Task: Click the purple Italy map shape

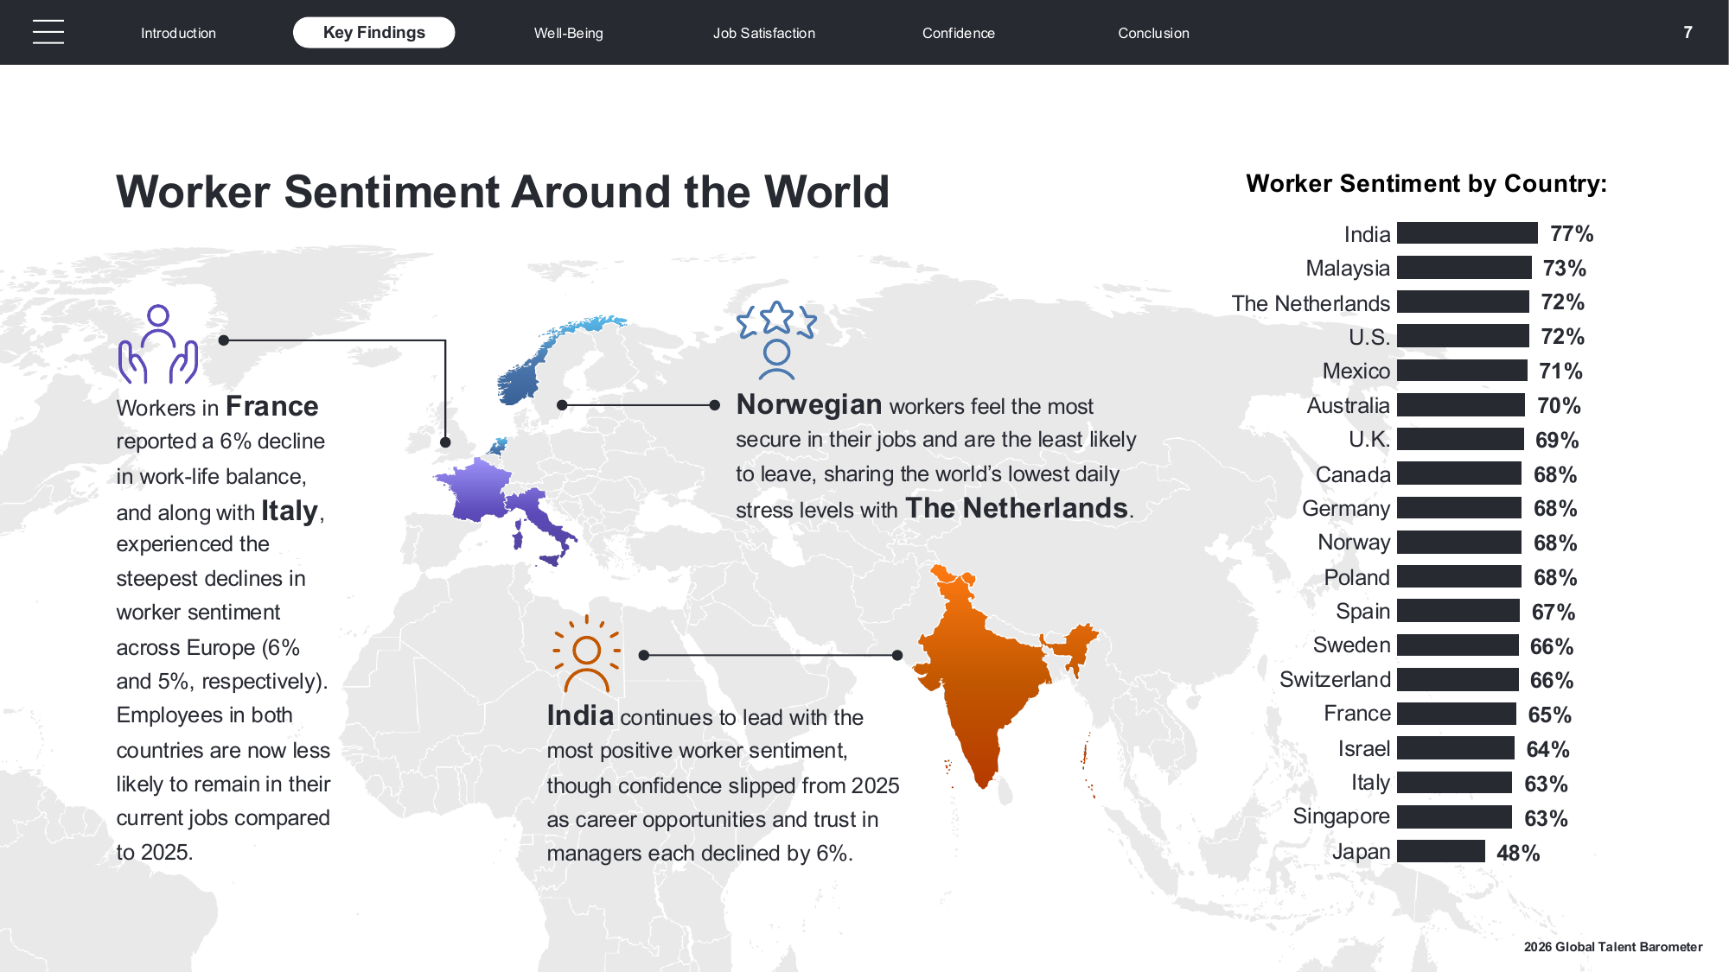Action: [541, 526]
